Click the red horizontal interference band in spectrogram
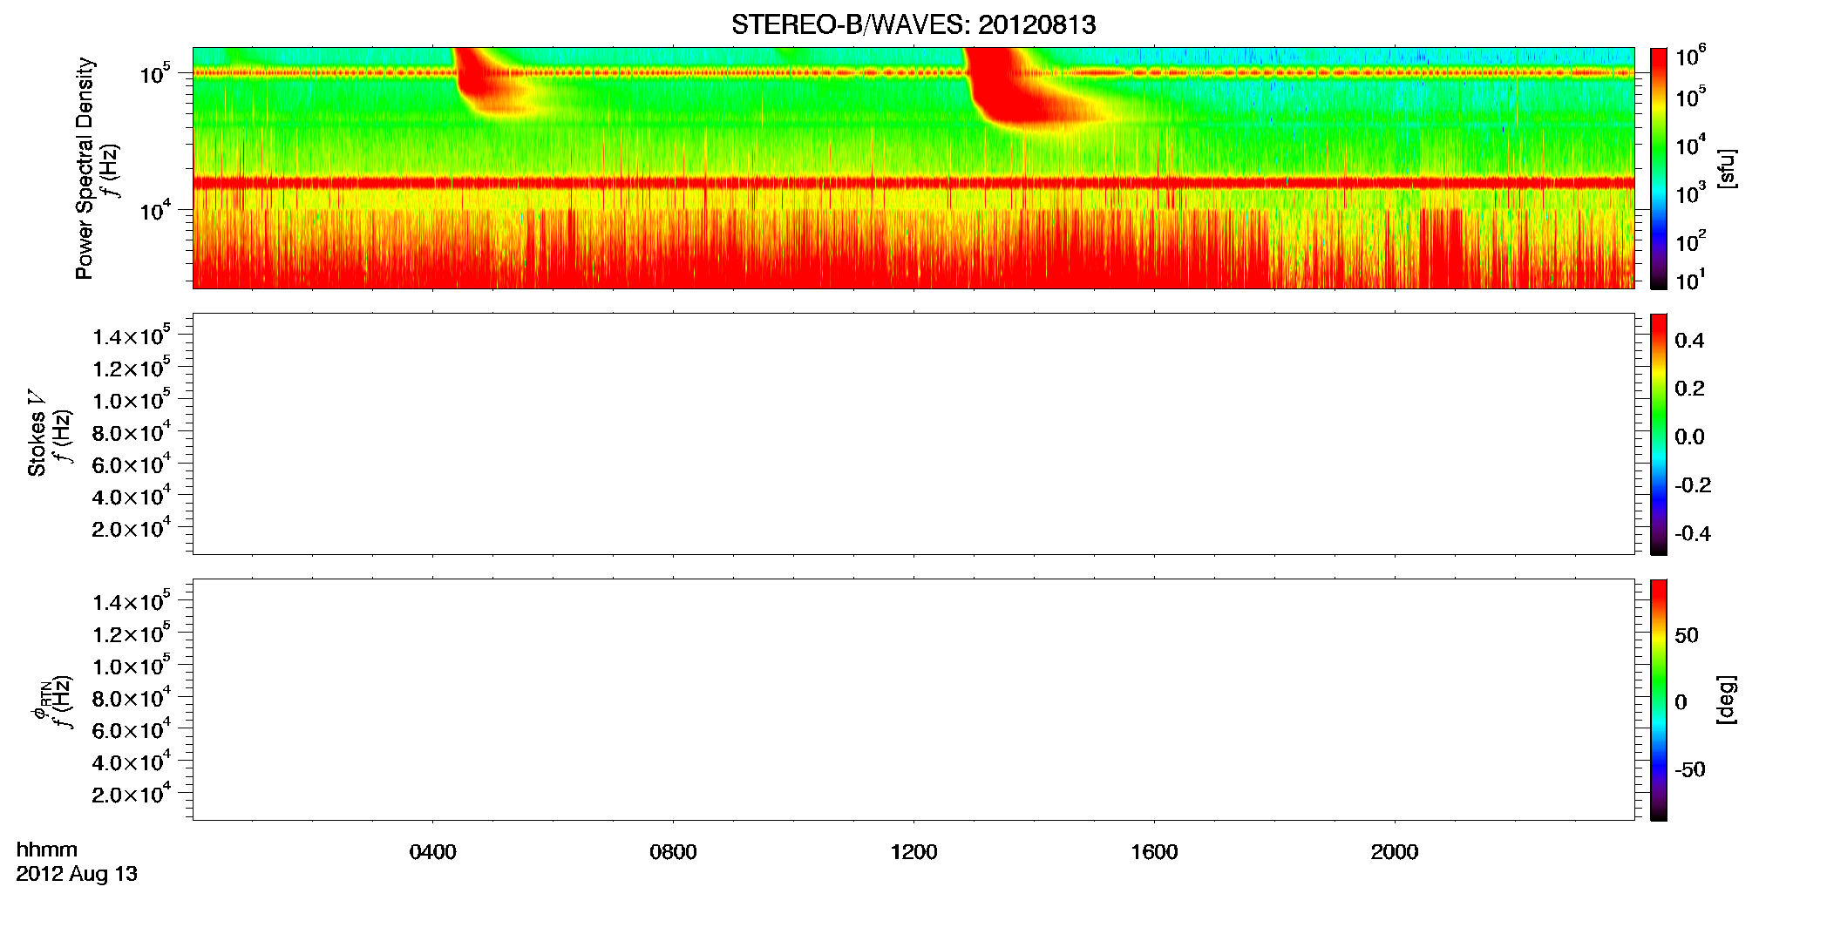 tap(913, 183)
